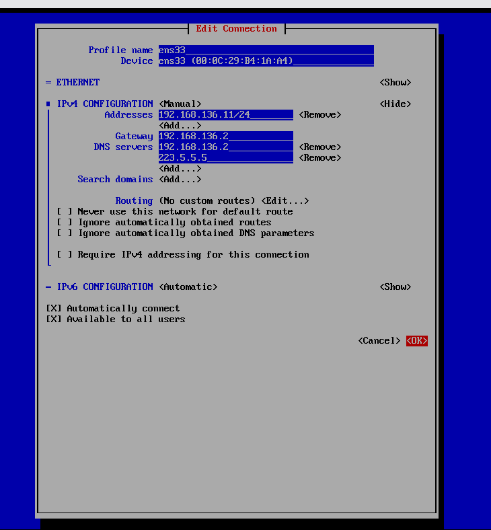Add a new DNS server entry
The height and width of the screenshot is (530, 491).
point(180,168)
